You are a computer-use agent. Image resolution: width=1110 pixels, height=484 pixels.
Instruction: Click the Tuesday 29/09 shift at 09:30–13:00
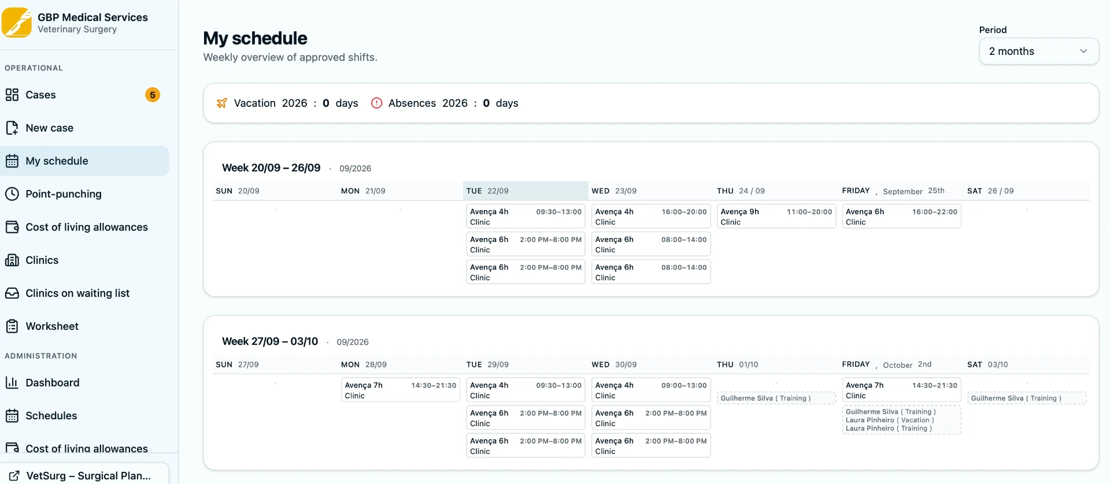(526, 390)
